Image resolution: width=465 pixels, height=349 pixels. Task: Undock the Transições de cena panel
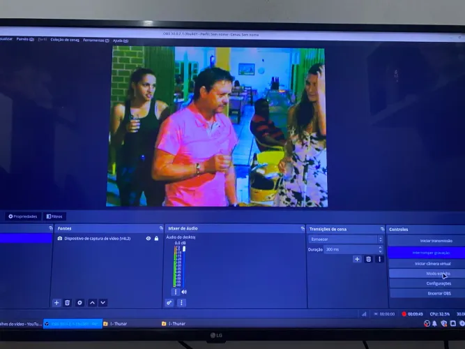click(382, 229)
